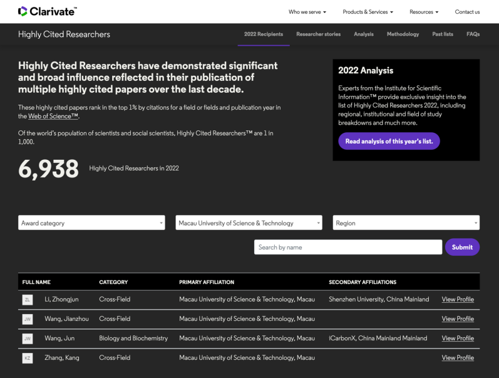Open the Analysis tab
This screenshot has width=499, height=378.
pyautogui.click(x=363, y=34)
